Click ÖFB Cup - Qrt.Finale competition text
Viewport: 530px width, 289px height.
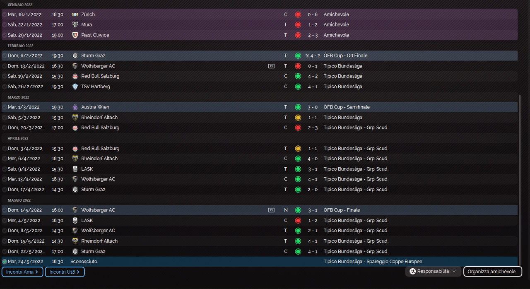pyautogui.click(x=345, y=55)
